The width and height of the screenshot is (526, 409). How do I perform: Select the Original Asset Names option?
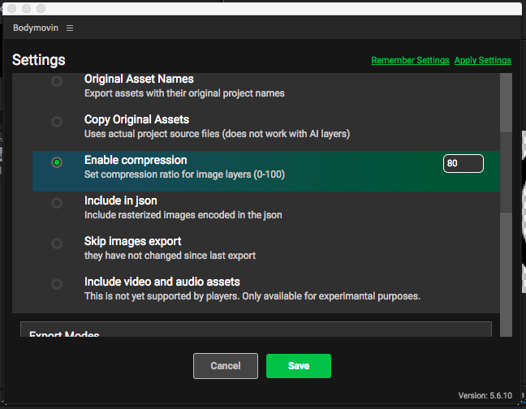(x=57, y=82)
